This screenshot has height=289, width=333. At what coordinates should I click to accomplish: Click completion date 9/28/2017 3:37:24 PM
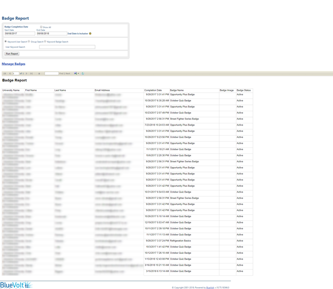pos(157,241)
